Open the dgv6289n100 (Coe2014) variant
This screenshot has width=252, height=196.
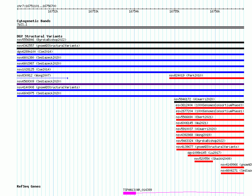coord(35,52)
